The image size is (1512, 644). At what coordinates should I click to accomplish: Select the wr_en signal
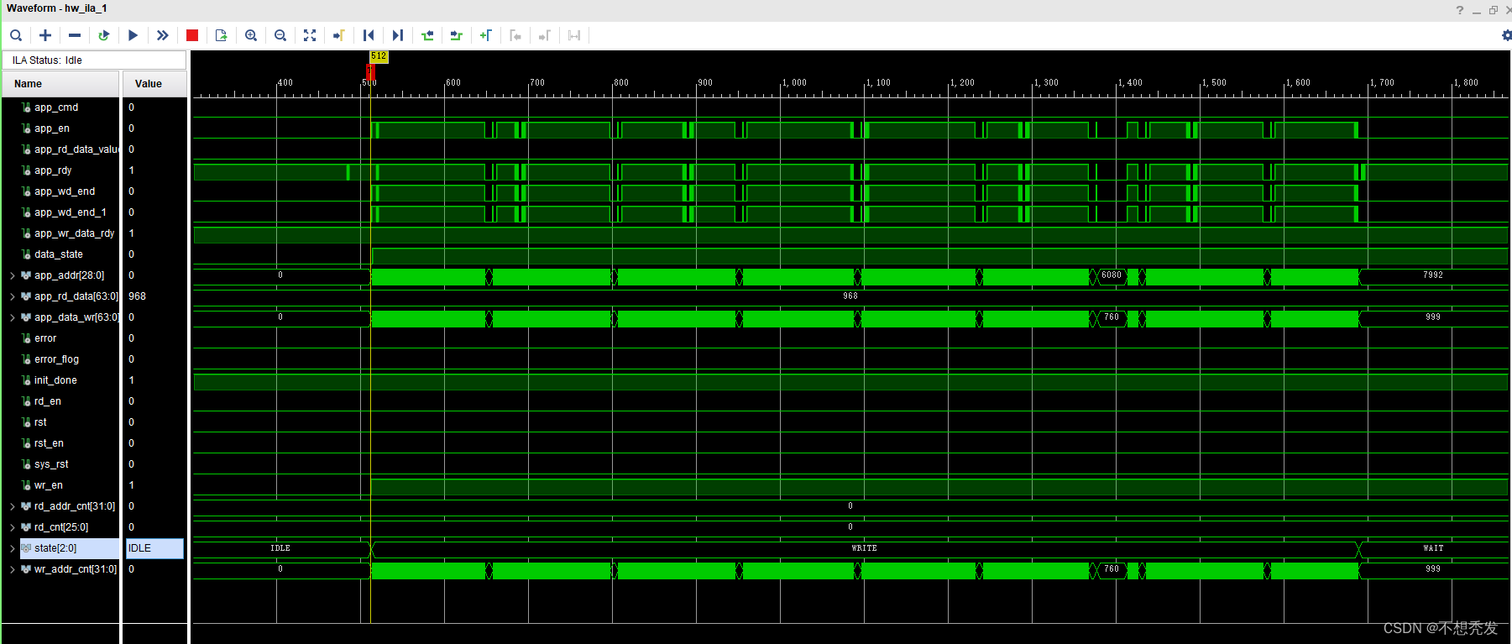click(x=49, y=485)
